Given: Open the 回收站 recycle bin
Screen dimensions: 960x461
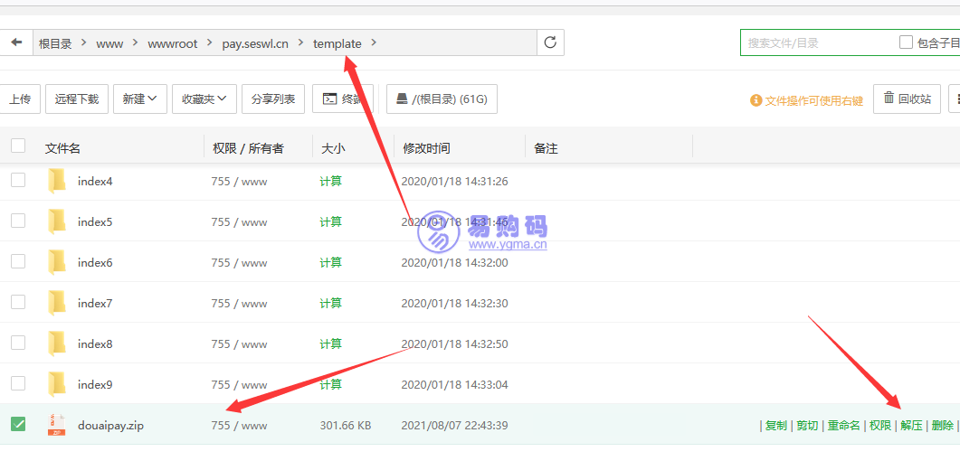Looking at the screenshot, I should coord(907,99).
